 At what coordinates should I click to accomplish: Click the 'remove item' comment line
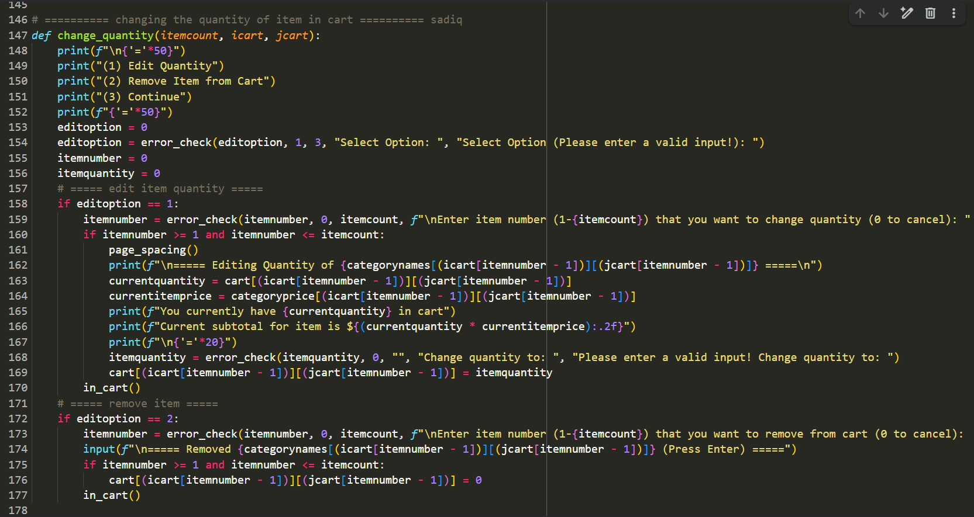137,403
